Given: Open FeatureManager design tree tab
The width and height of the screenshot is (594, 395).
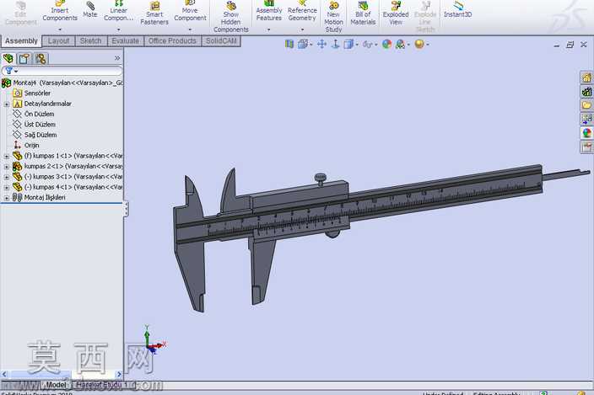Looking at the screenshot, I should click(8, 59).
